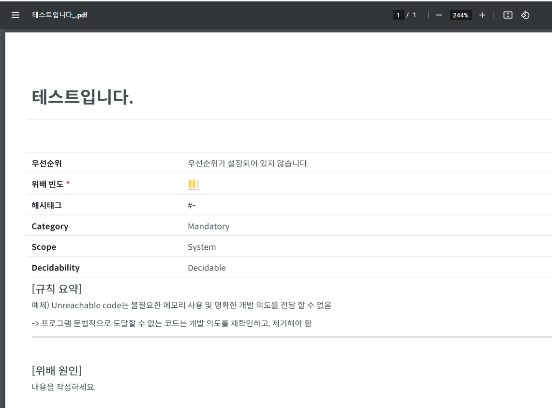The width and height of the screenshot is (552, 408).
Task: Click the #- hashtag value
Action: pyautogui.click(x=192, y=205)
